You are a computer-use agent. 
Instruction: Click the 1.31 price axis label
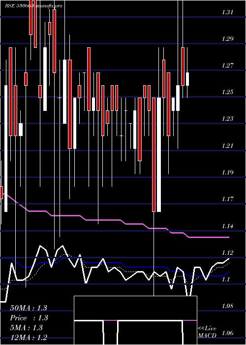(227, 12)
